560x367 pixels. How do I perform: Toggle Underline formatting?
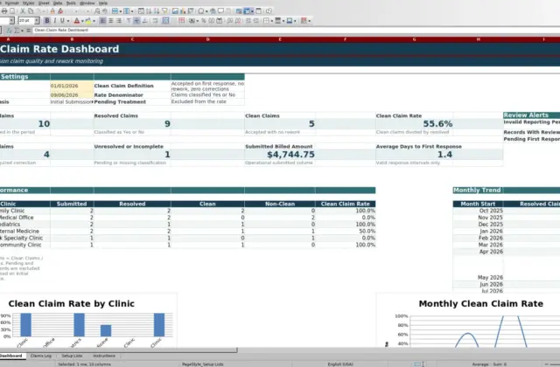pyautogui.click(x=62, y=21)
